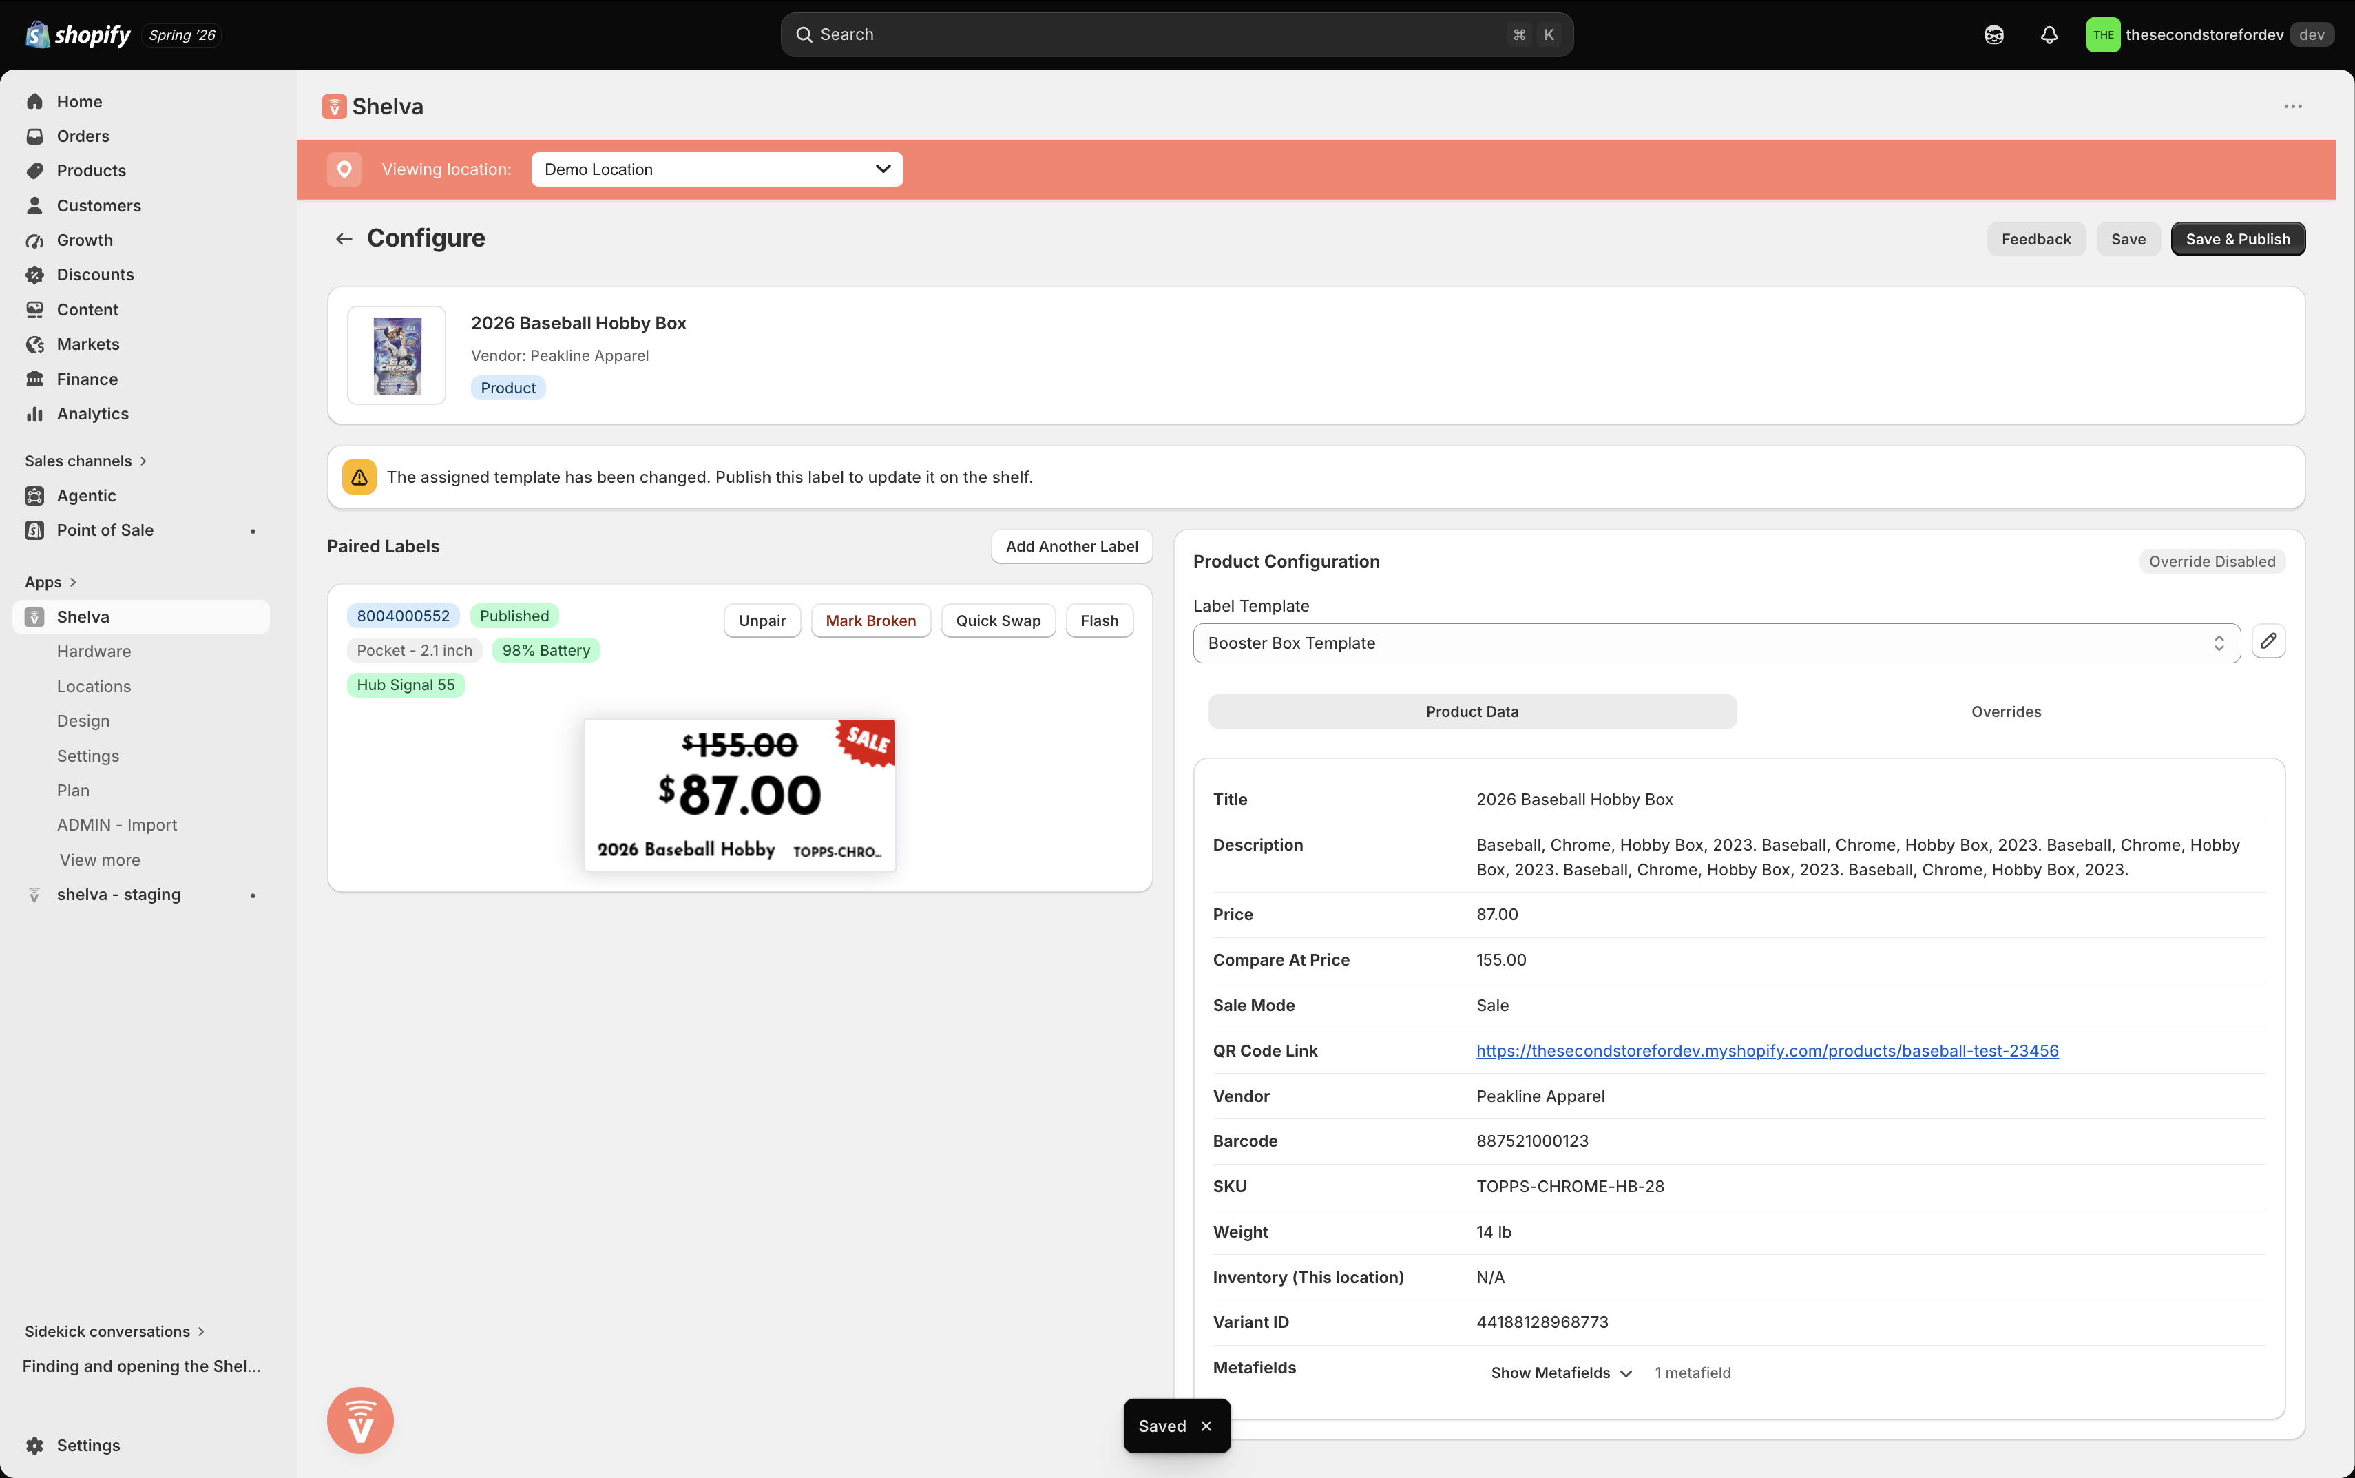Open the notifications bell
Screen dimensions: 2355x1478
[x=2049, y=35]
